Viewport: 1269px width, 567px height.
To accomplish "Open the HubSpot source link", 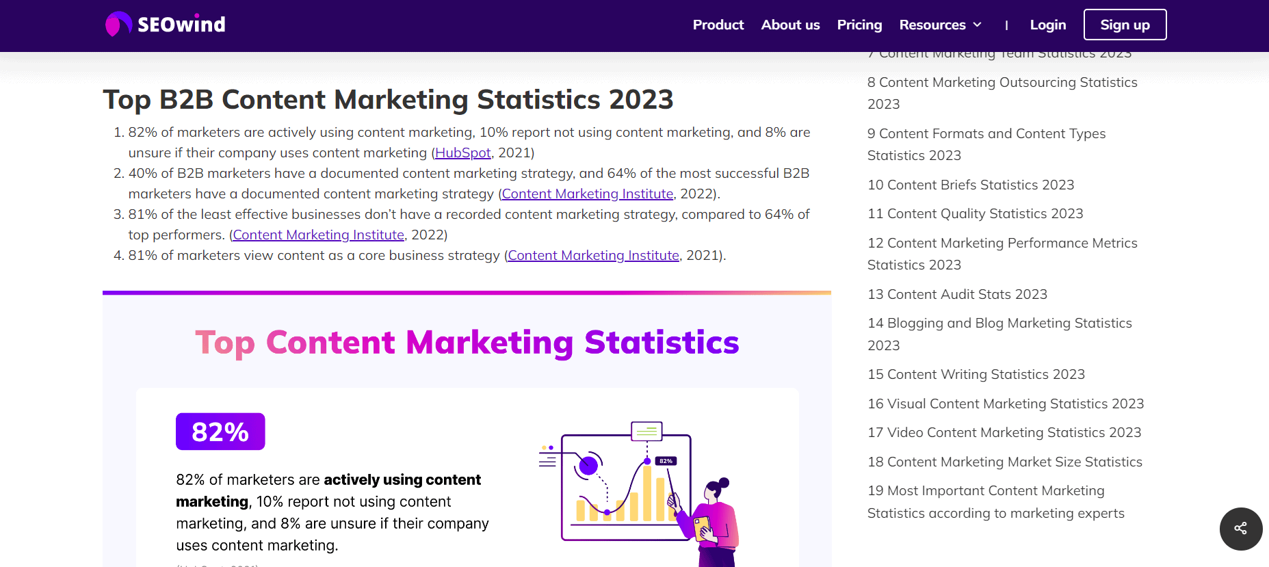I will [462, 153].
